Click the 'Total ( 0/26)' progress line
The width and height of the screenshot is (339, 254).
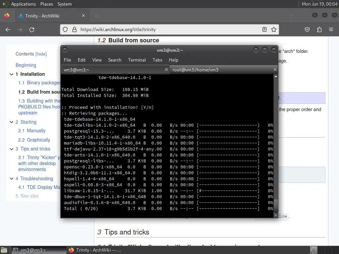[169, 209]
